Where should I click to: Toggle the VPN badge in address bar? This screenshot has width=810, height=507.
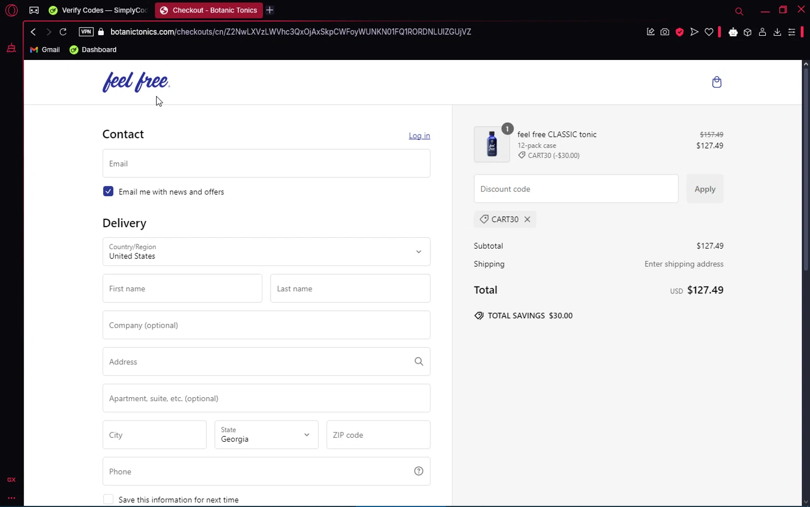click(x=86, y=32)
